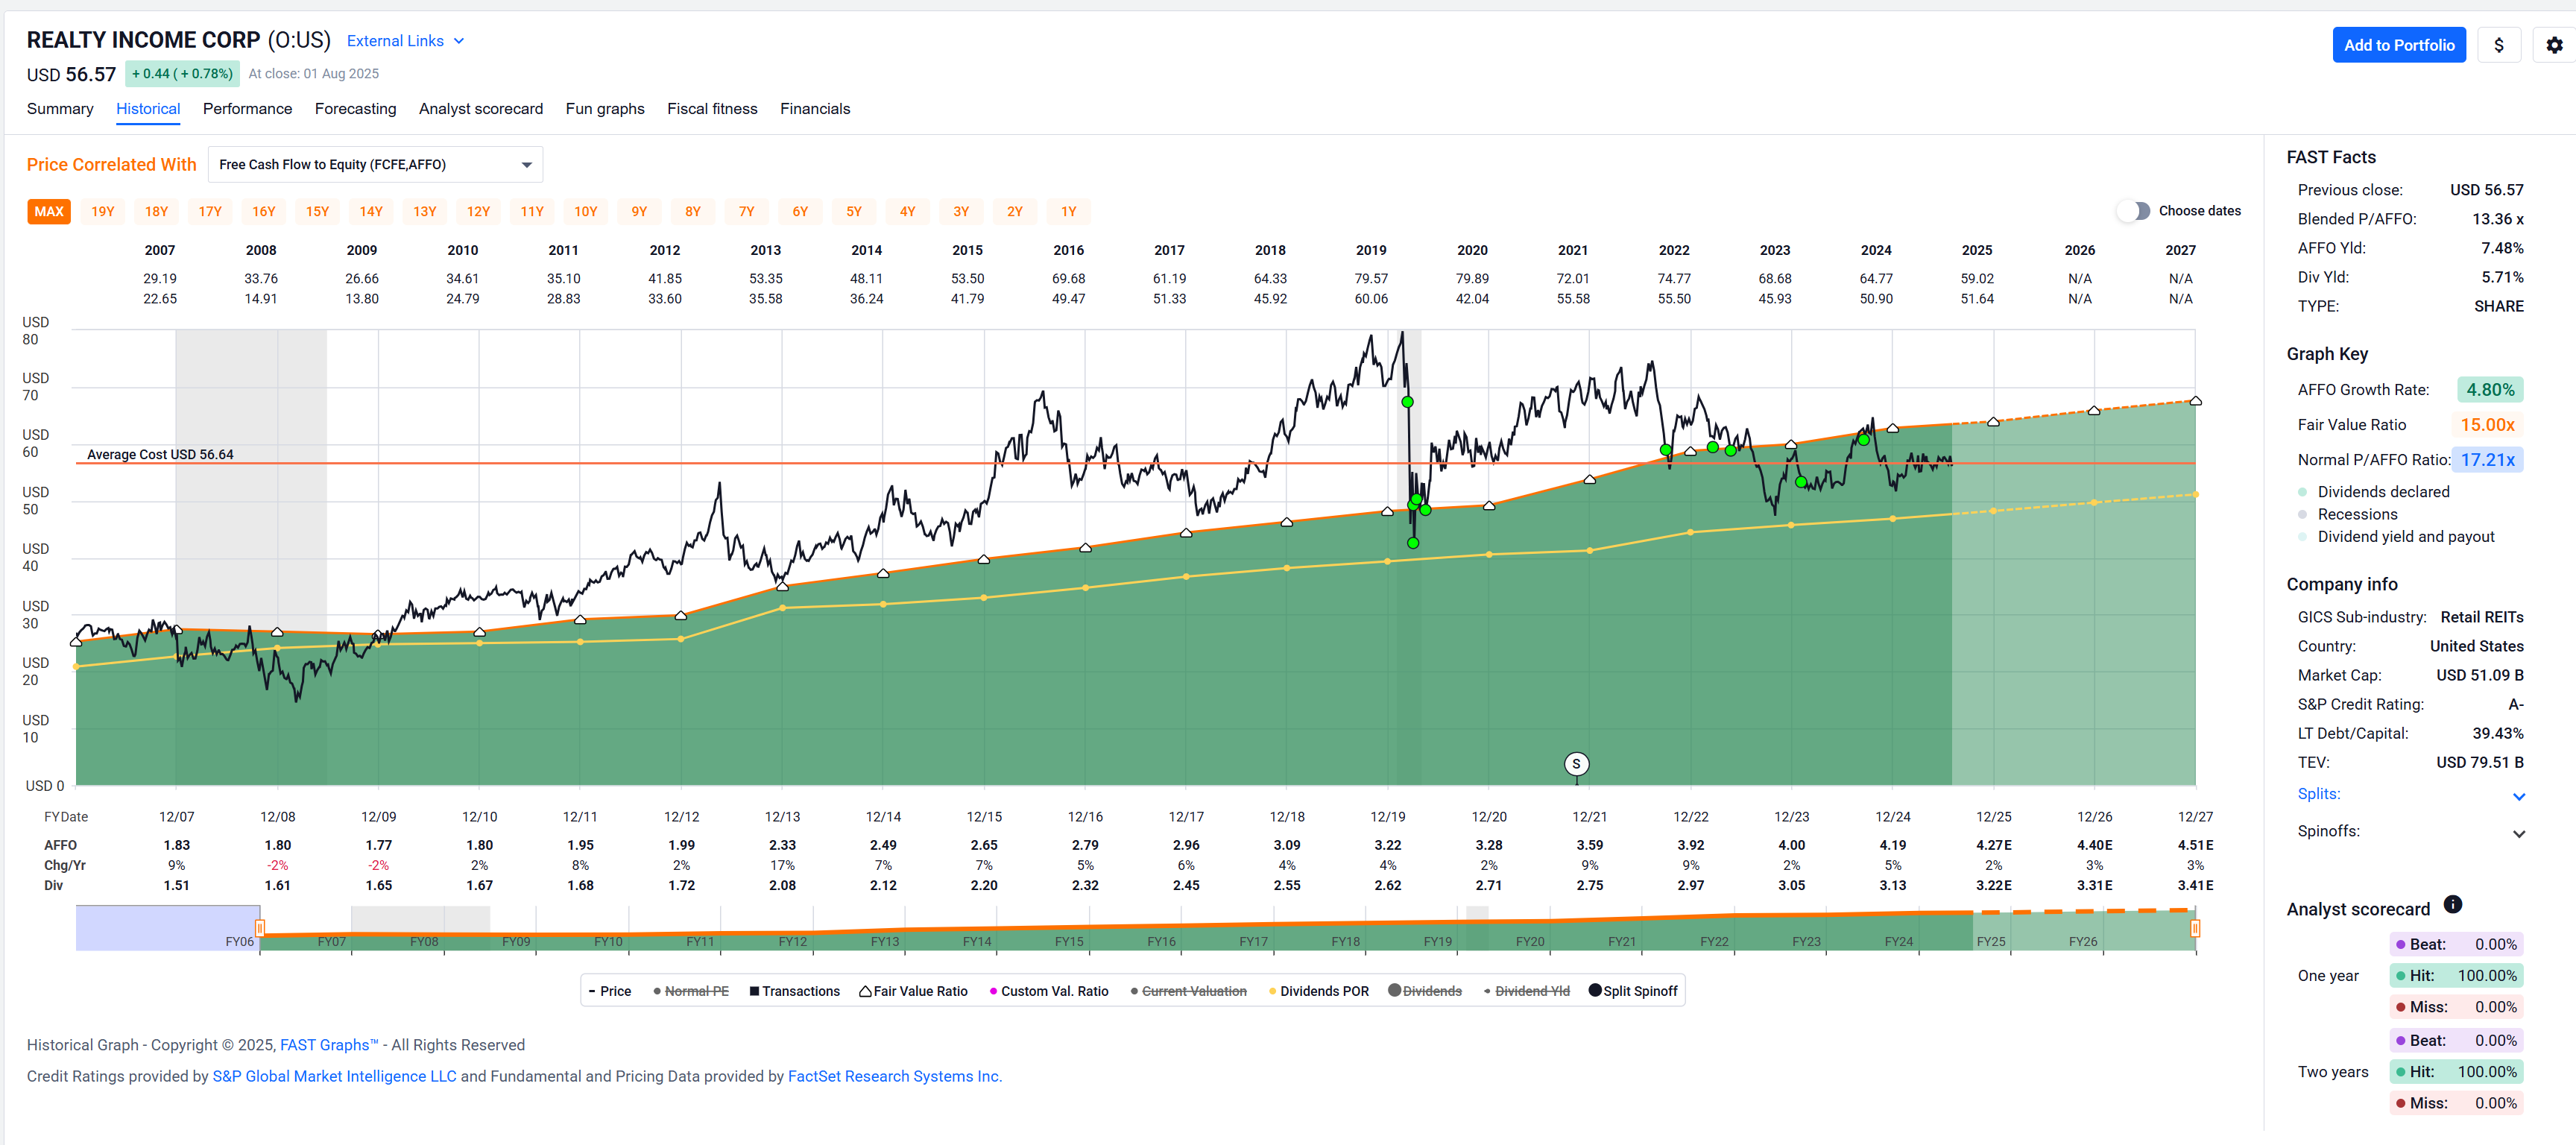Screen dimensions: 2576x1145
Task: Select the MAX time range
Action: [x=49, y=212]
